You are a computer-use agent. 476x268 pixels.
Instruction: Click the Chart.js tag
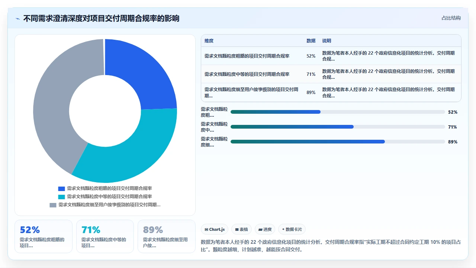click(215, 229)
